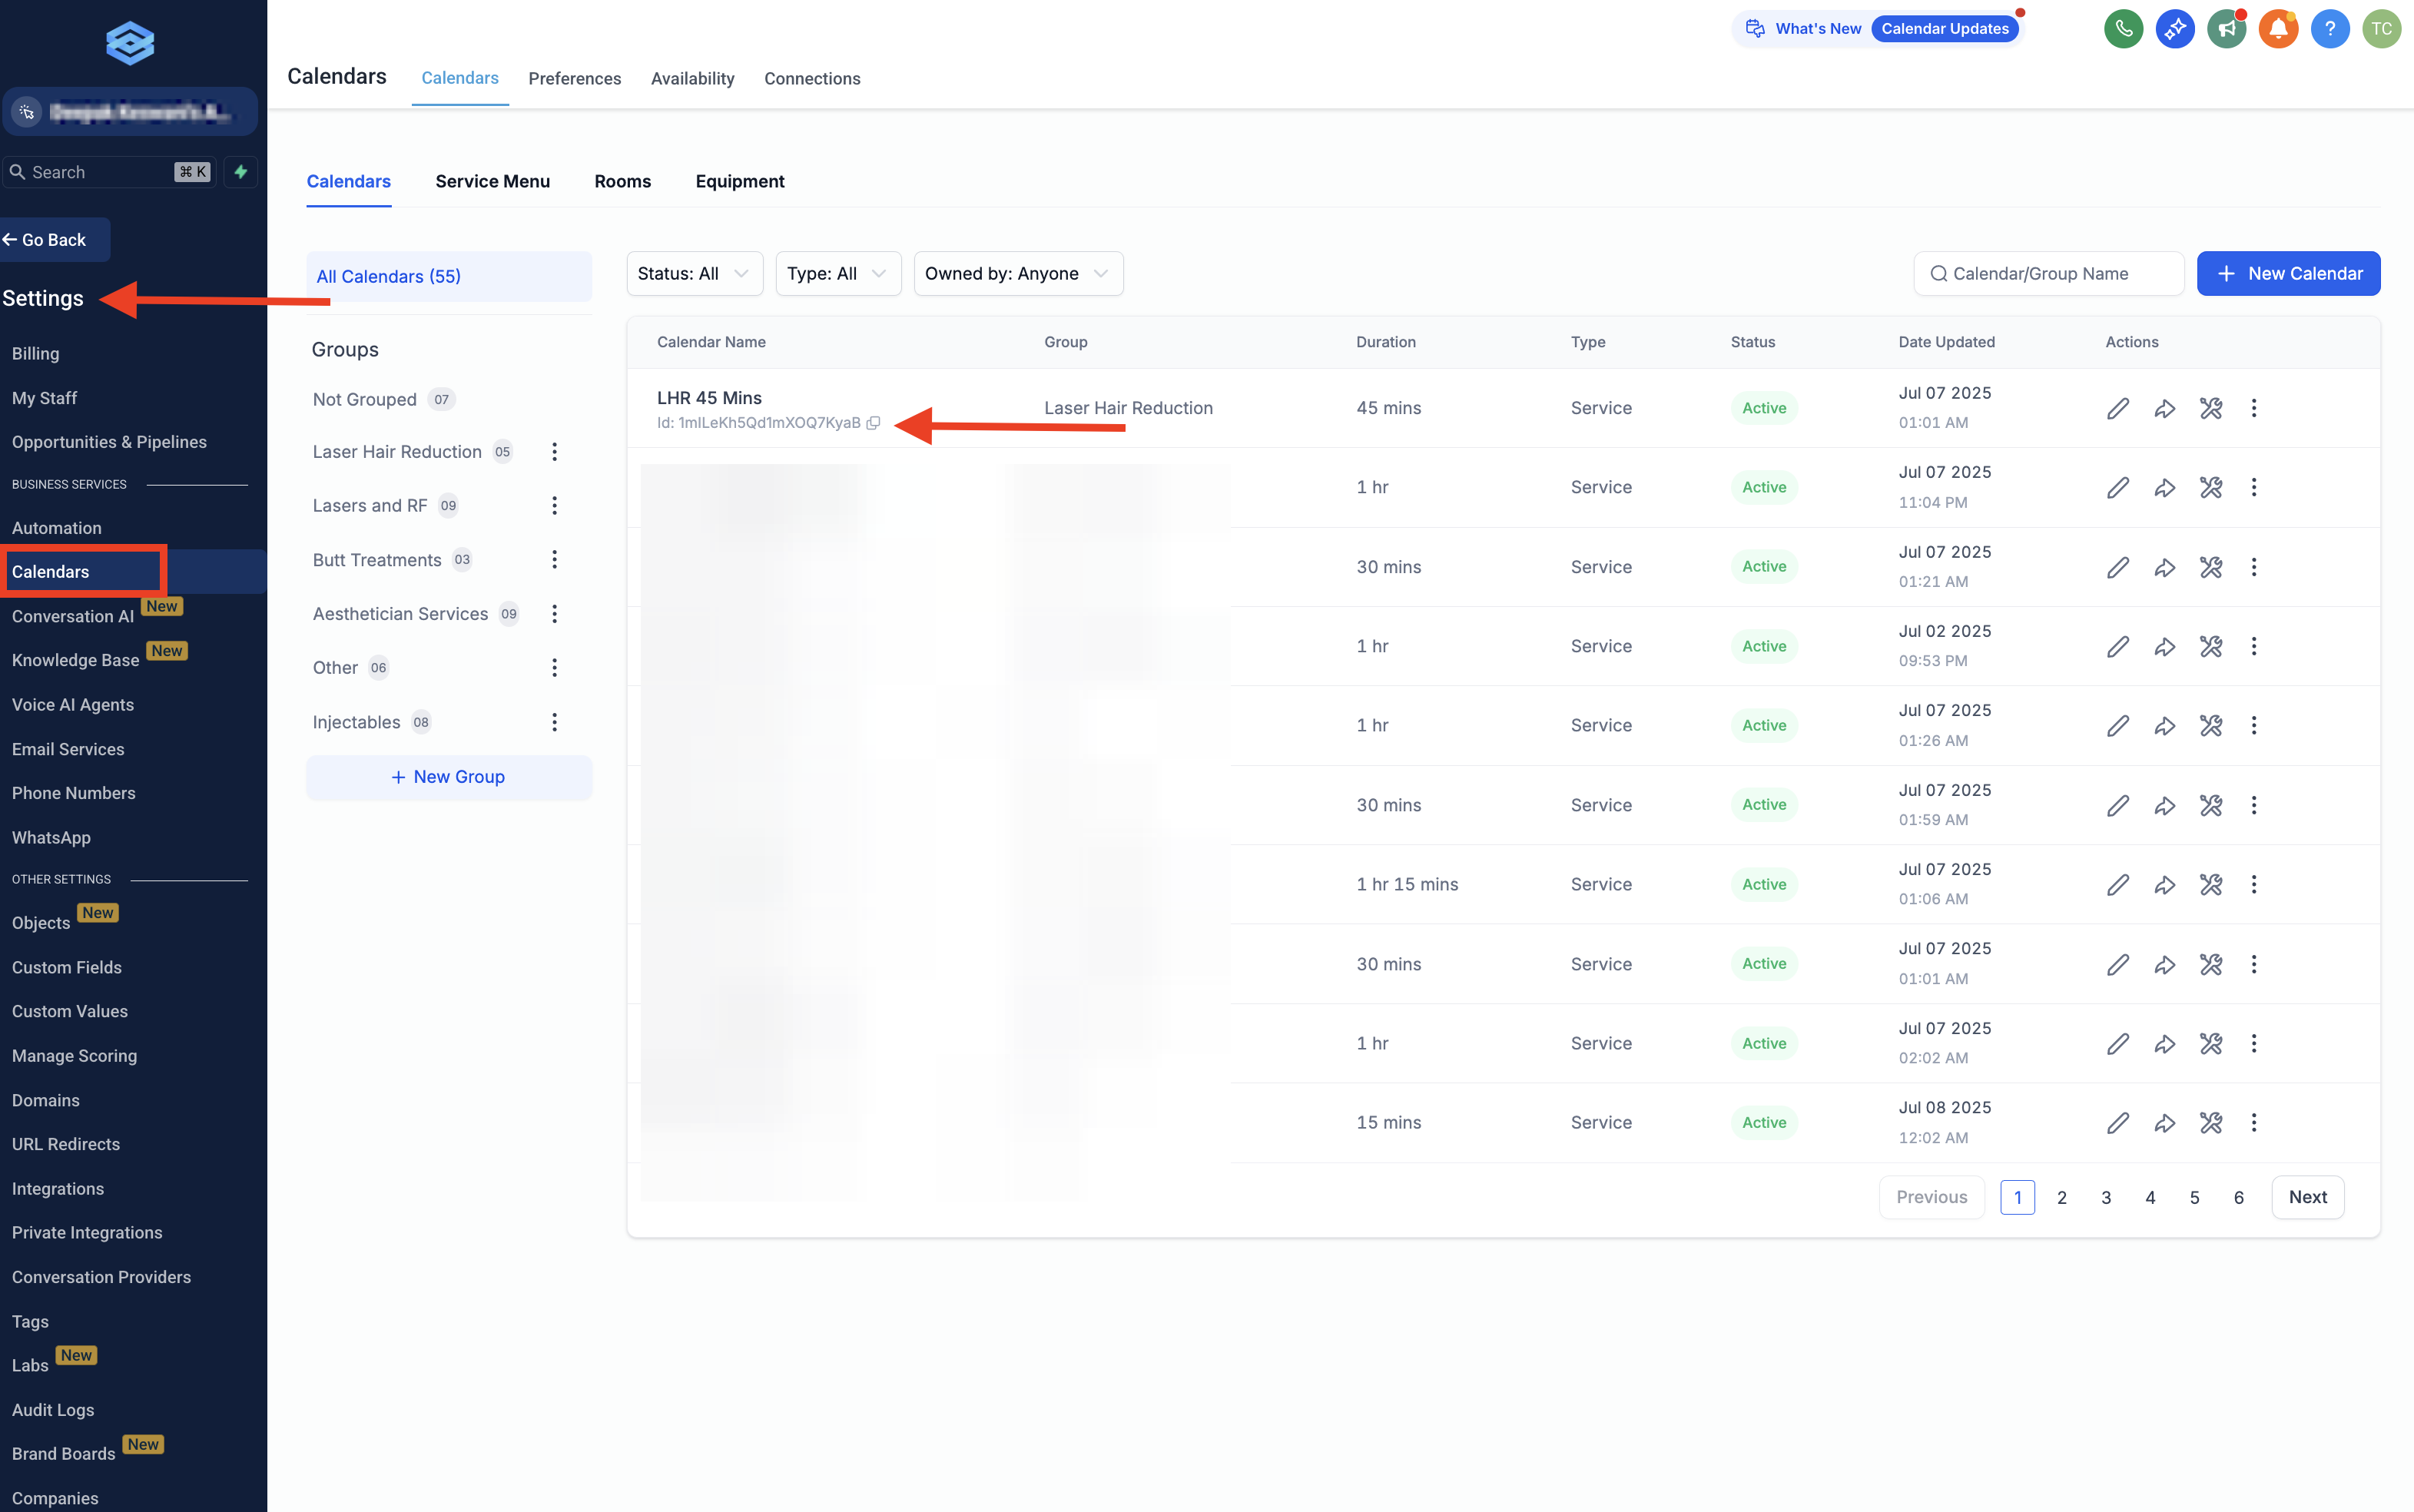Open the Availability tab
Image resolution: width=2414 pixels, height=1512 pixels.
tap(692, 79)
